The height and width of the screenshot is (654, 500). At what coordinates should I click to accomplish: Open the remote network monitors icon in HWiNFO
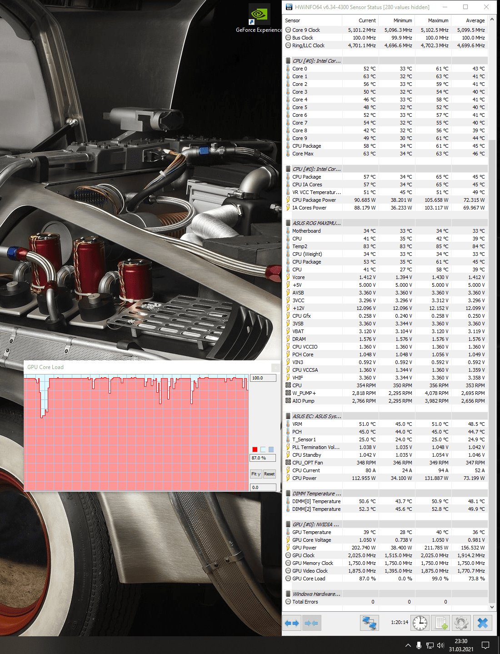coord(370,623)
